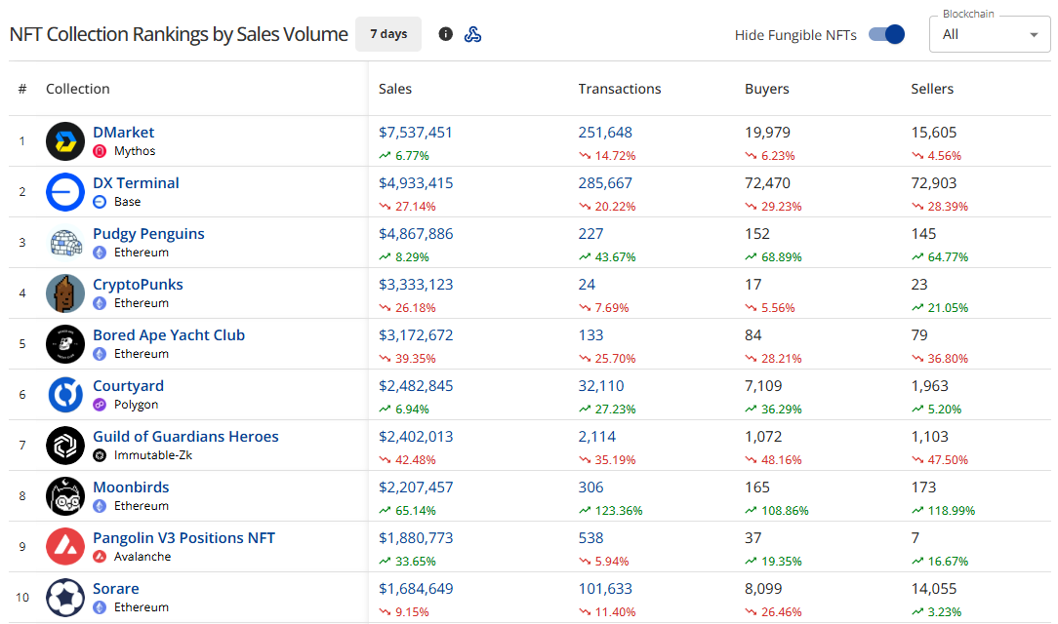Click DMarket sales value $7,537,451
1058x624 pixels.
[416, 133]
